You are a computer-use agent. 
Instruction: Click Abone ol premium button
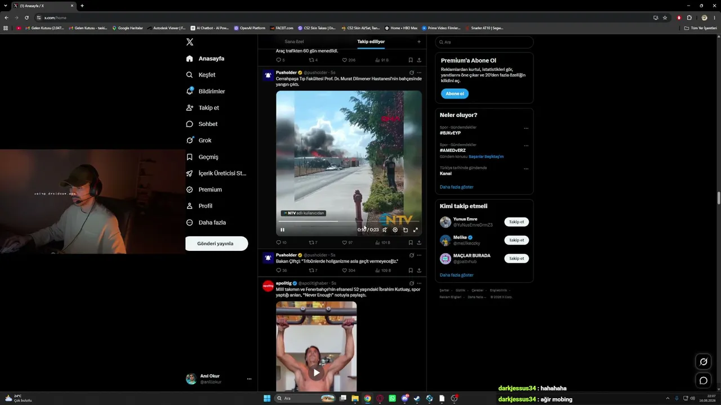coord(455,93)
